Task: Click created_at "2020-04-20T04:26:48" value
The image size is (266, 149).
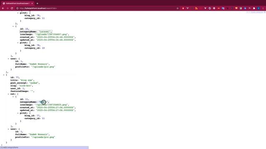Action: pos(55,37)
